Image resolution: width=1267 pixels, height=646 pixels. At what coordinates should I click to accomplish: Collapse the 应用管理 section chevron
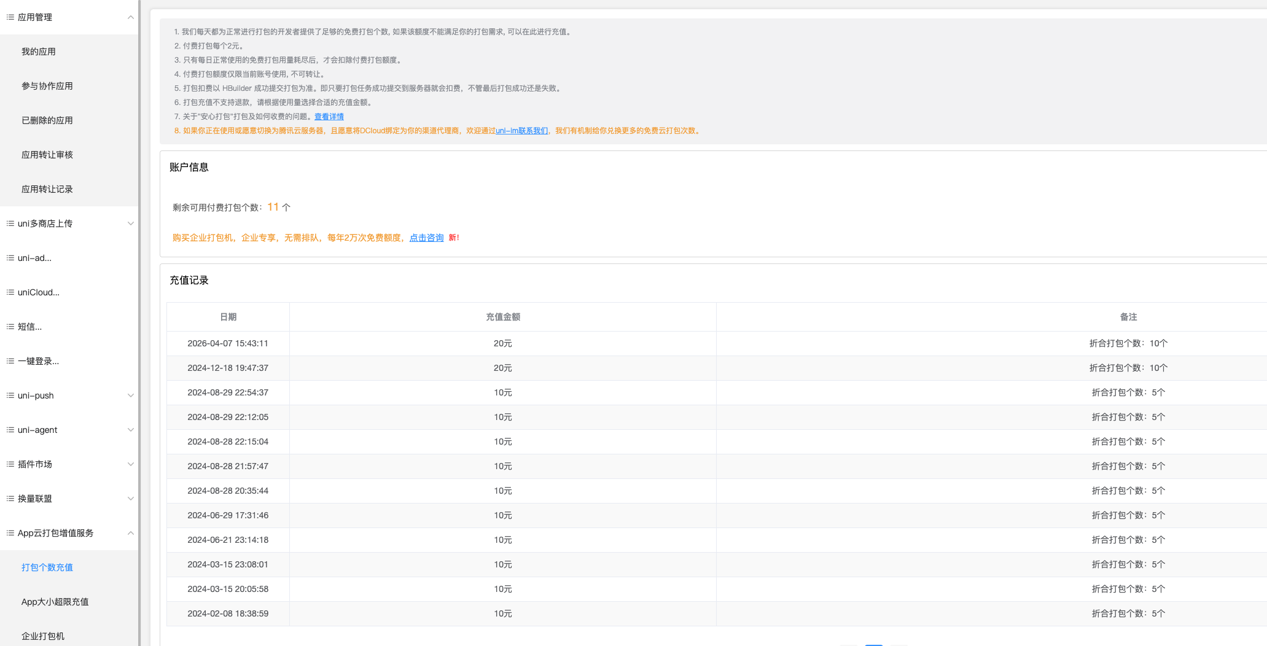click(130, 17)
